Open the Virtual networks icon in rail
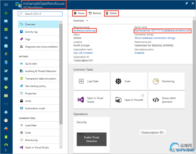The height and width of the screenshot is (154, 196). [6, 104]
